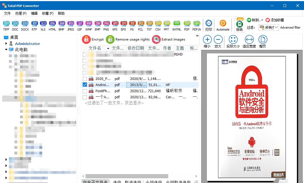304x183 pixels.
Task: Open the Advanced filter link
Action: point(290,27)
